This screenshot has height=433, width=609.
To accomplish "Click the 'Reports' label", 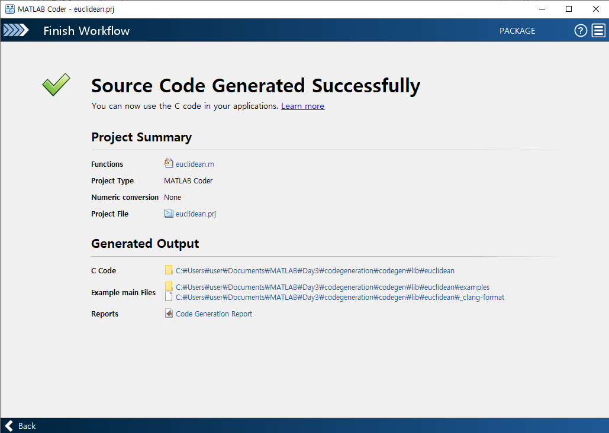I will click(x=105, y=314).
